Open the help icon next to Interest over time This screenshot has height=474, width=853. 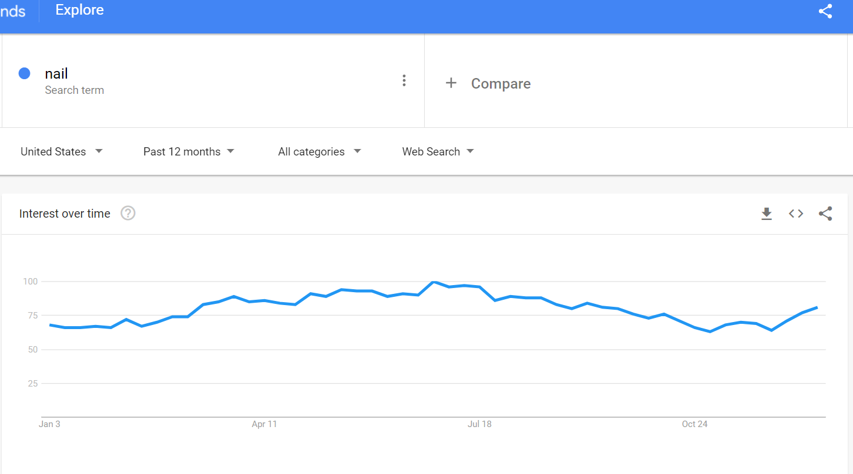(128, 214)
